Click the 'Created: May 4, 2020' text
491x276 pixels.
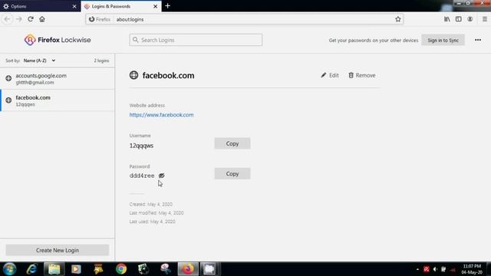coord(151,204)
